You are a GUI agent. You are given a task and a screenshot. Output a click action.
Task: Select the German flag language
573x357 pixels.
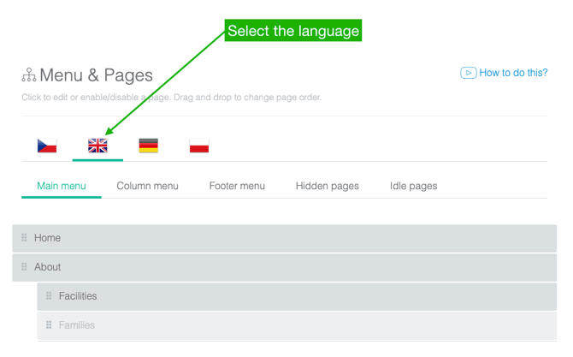point(148,146)
